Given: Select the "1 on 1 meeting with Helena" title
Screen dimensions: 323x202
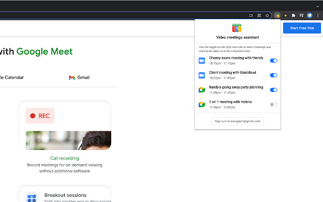Looking at the screenshot, I should point(230,102).
